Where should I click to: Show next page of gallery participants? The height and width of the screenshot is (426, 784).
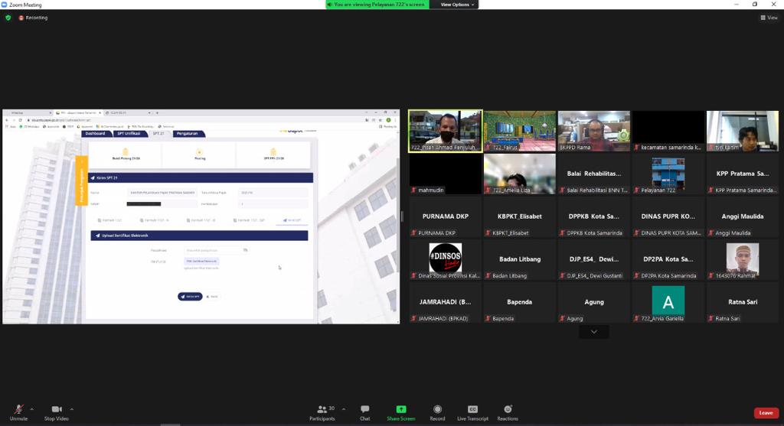coord(593,332)
